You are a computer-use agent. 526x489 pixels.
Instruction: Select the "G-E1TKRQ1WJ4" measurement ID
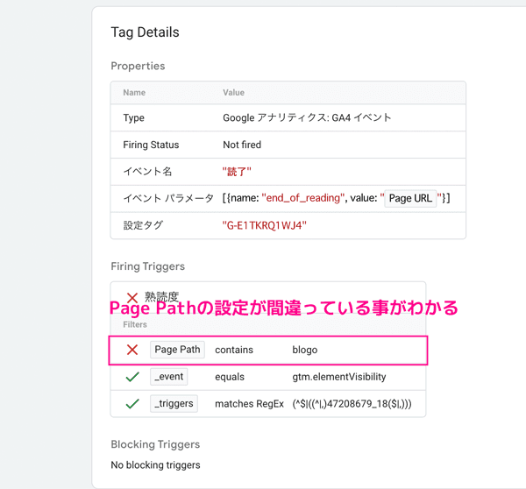point(265,225)
